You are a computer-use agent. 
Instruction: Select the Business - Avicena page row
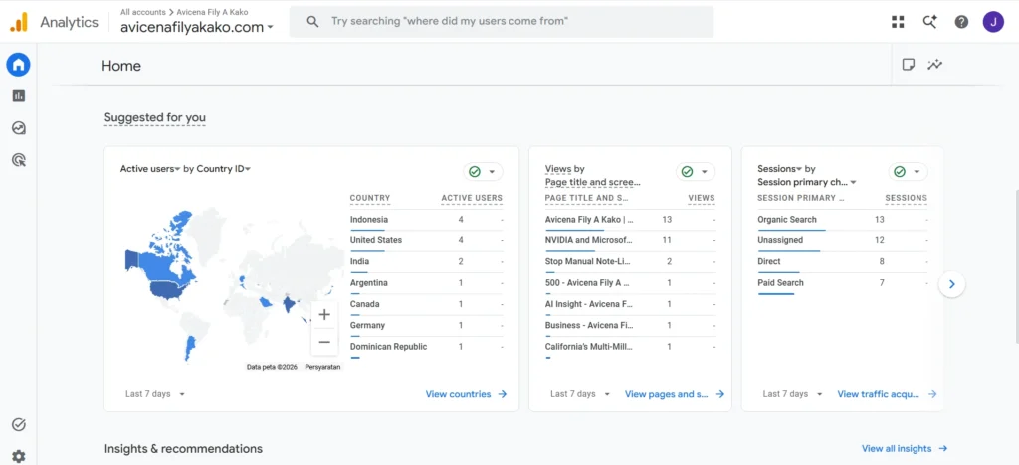(x=630, y=326)
